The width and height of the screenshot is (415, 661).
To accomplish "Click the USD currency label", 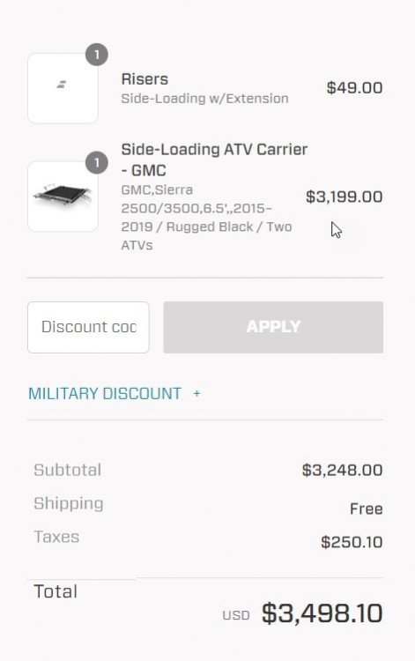I will (236, 615).
